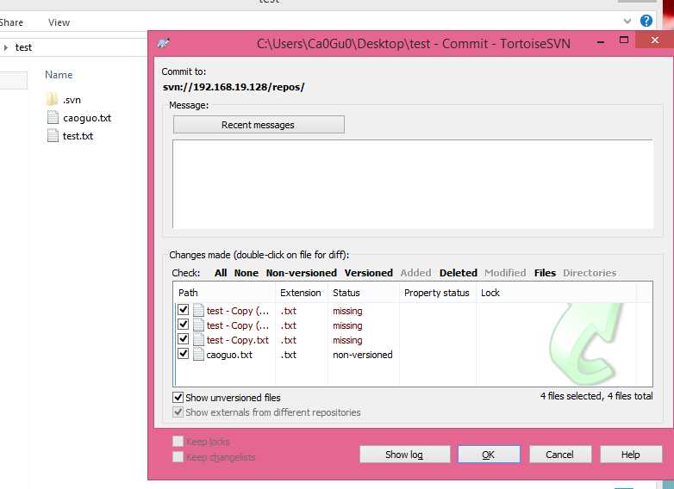
Task: Toggle the Keep locks checkbox
Action: [x=178, y=442]
